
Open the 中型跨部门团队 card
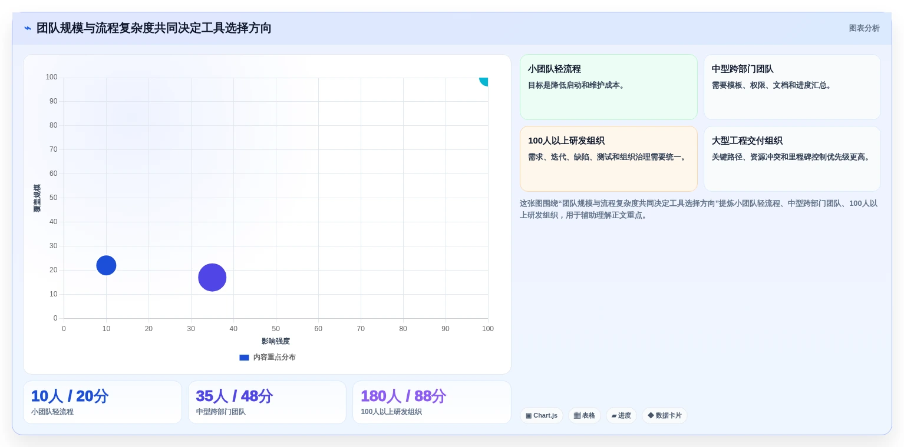(792, 87)
